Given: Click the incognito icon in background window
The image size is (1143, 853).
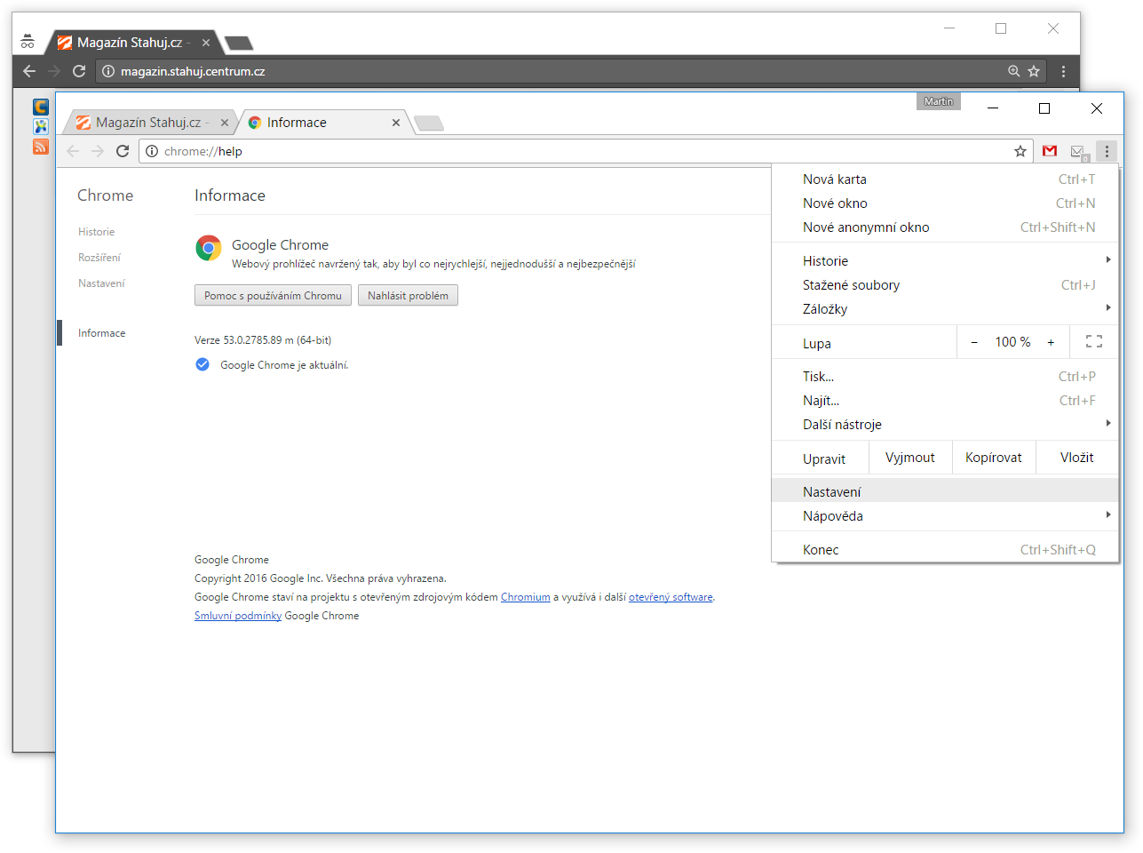Looking at the screenshot, I should [x=28, y=42].
